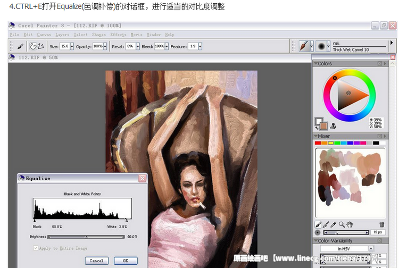This screenshot has height=268, width=399.
Task: Open the Resat value dropdown
Action: pyautogui.click(x=138, y=46)
